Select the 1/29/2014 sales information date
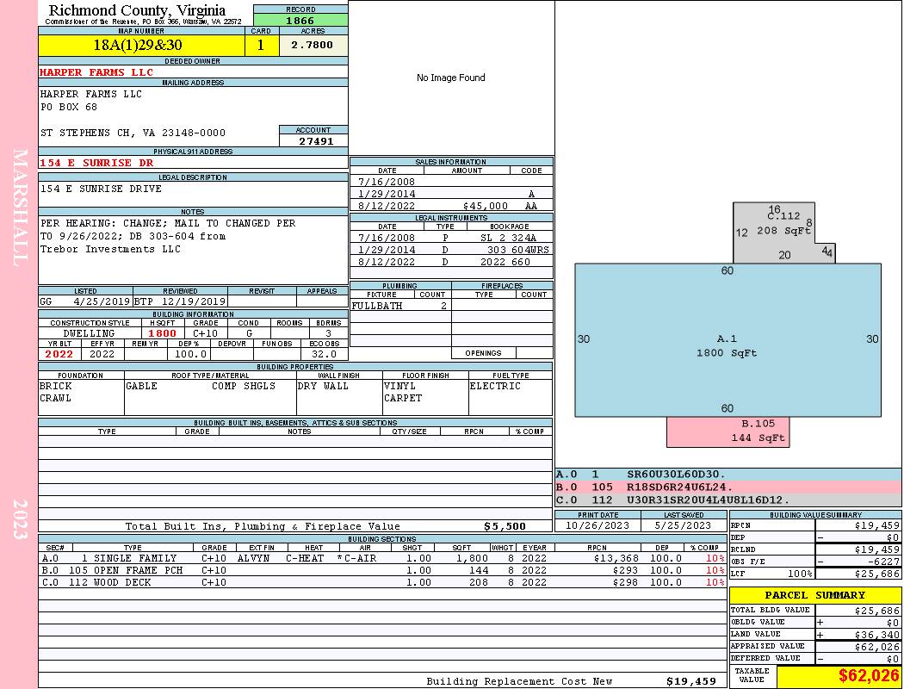Image resolution: width=904 pixels, height=689 pixels. click(387, 194)
